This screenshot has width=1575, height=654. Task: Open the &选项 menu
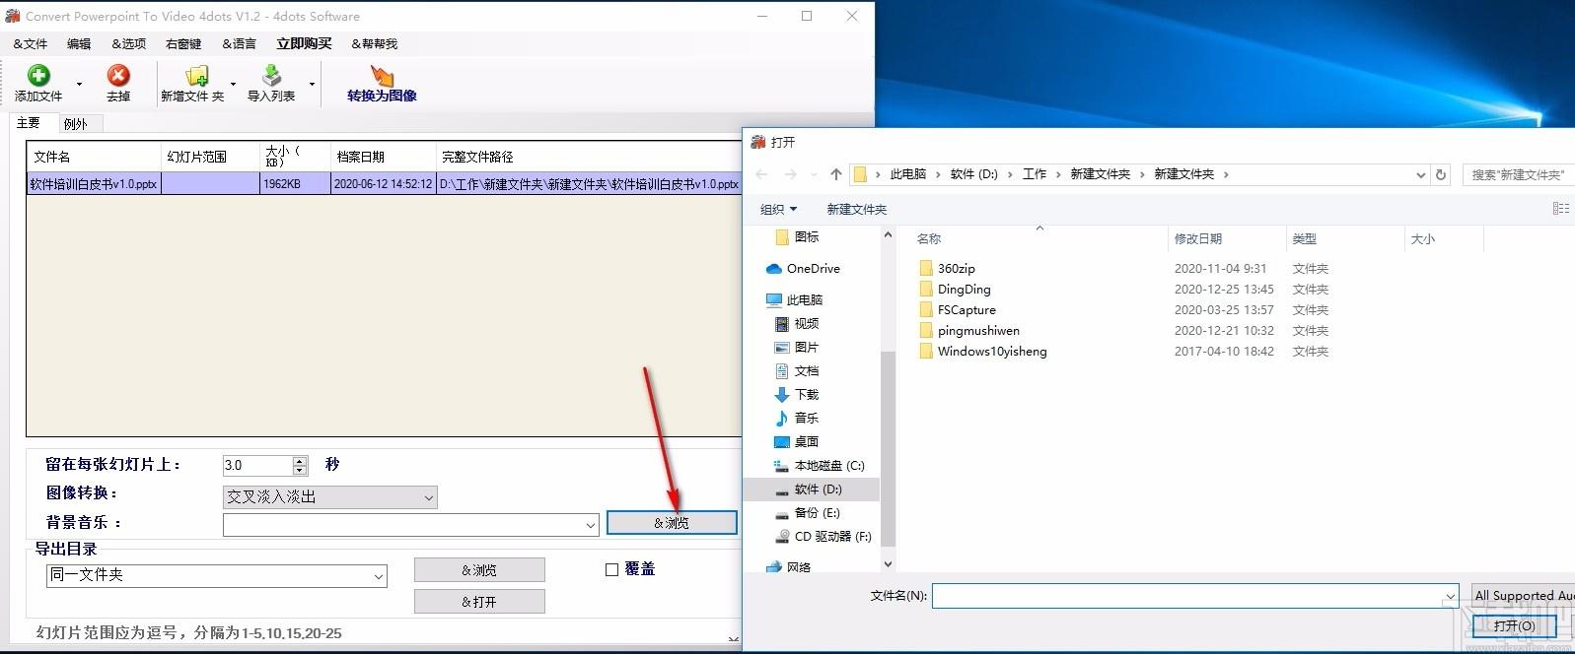click(x=129, y=43)
